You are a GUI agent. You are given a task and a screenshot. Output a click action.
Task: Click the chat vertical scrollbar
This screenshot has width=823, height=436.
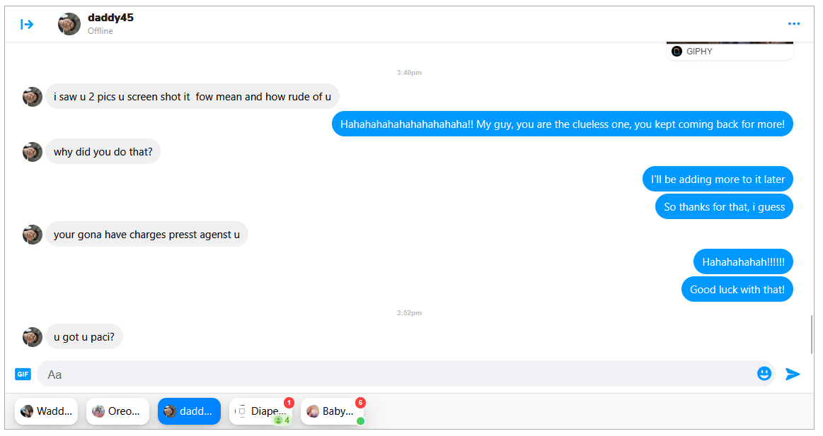coord(812,334)
